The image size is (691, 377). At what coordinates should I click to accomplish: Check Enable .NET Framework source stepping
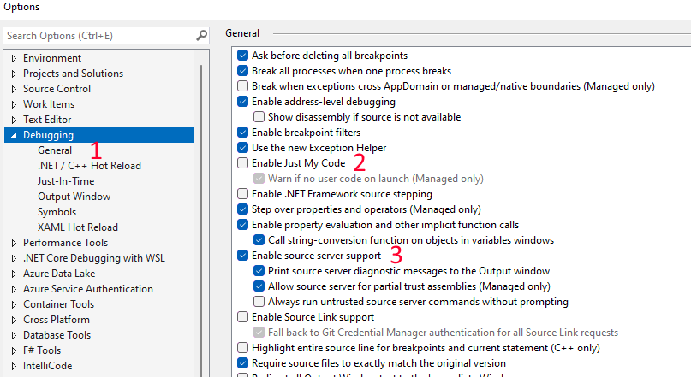point(243,194)
